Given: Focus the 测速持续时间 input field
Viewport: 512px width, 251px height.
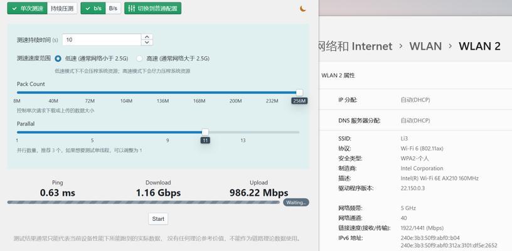Looking at the screenshot, I should (102, 40).
